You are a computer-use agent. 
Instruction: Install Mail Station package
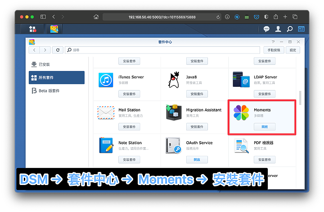pos(129,127)
